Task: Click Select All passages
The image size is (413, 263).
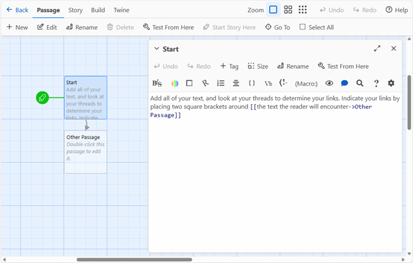Action: pos(316,27)
